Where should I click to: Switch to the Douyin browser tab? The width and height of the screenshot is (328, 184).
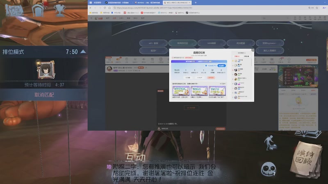tap(118, 2)
